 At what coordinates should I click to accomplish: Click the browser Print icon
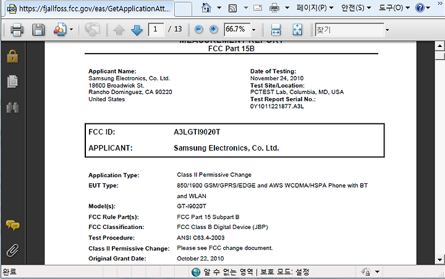[274, 7]
